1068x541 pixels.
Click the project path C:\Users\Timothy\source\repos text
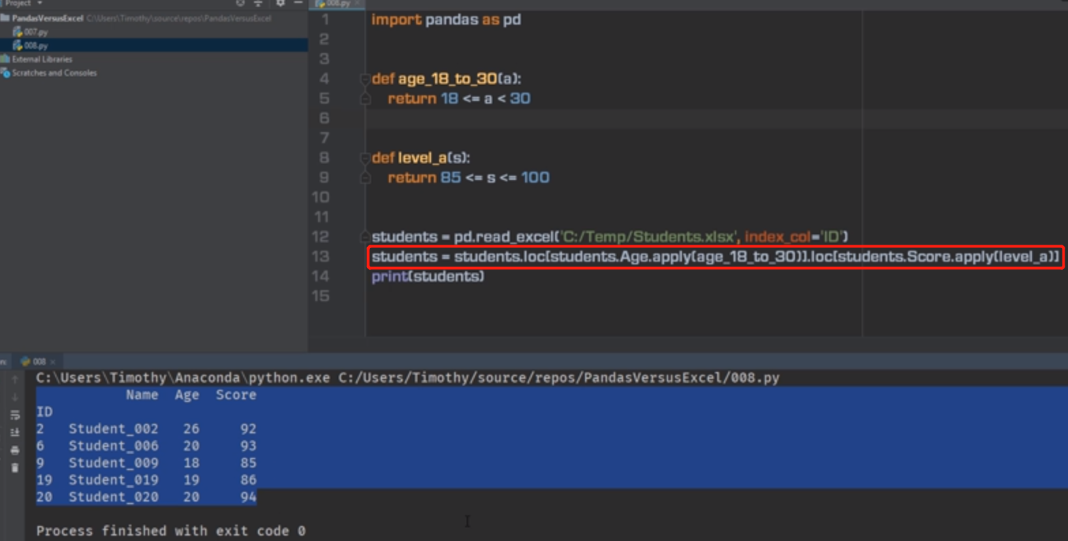coord(179,18)
